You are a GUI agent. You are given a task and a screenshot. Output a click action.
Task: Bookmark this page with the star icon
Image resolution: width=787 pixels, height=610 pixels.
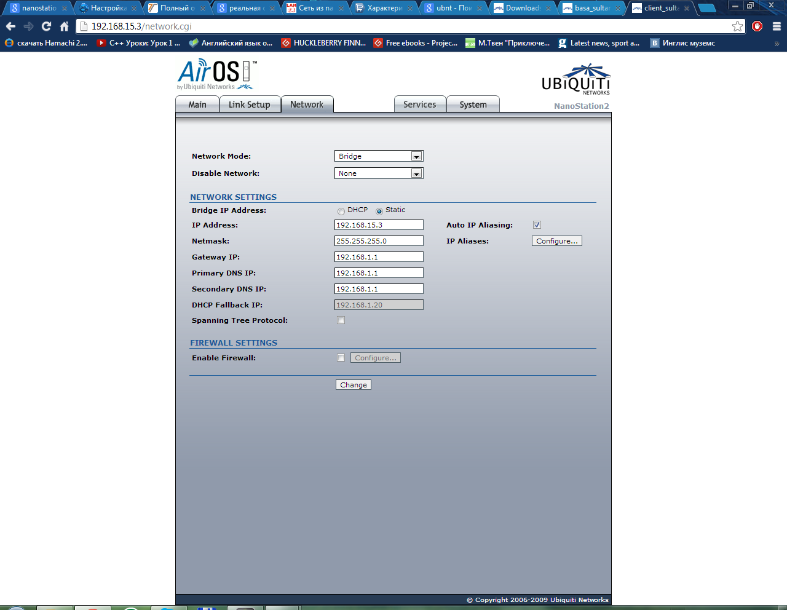737,26
